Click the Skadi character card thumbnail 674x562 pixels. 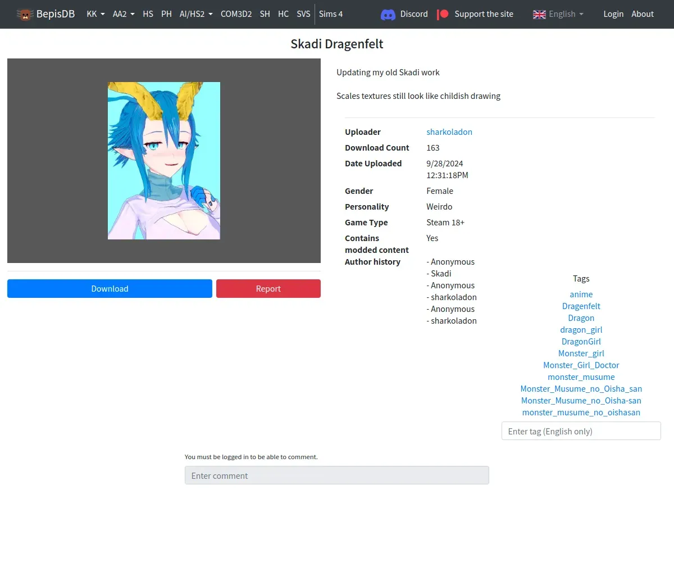[x=164, y=161]
